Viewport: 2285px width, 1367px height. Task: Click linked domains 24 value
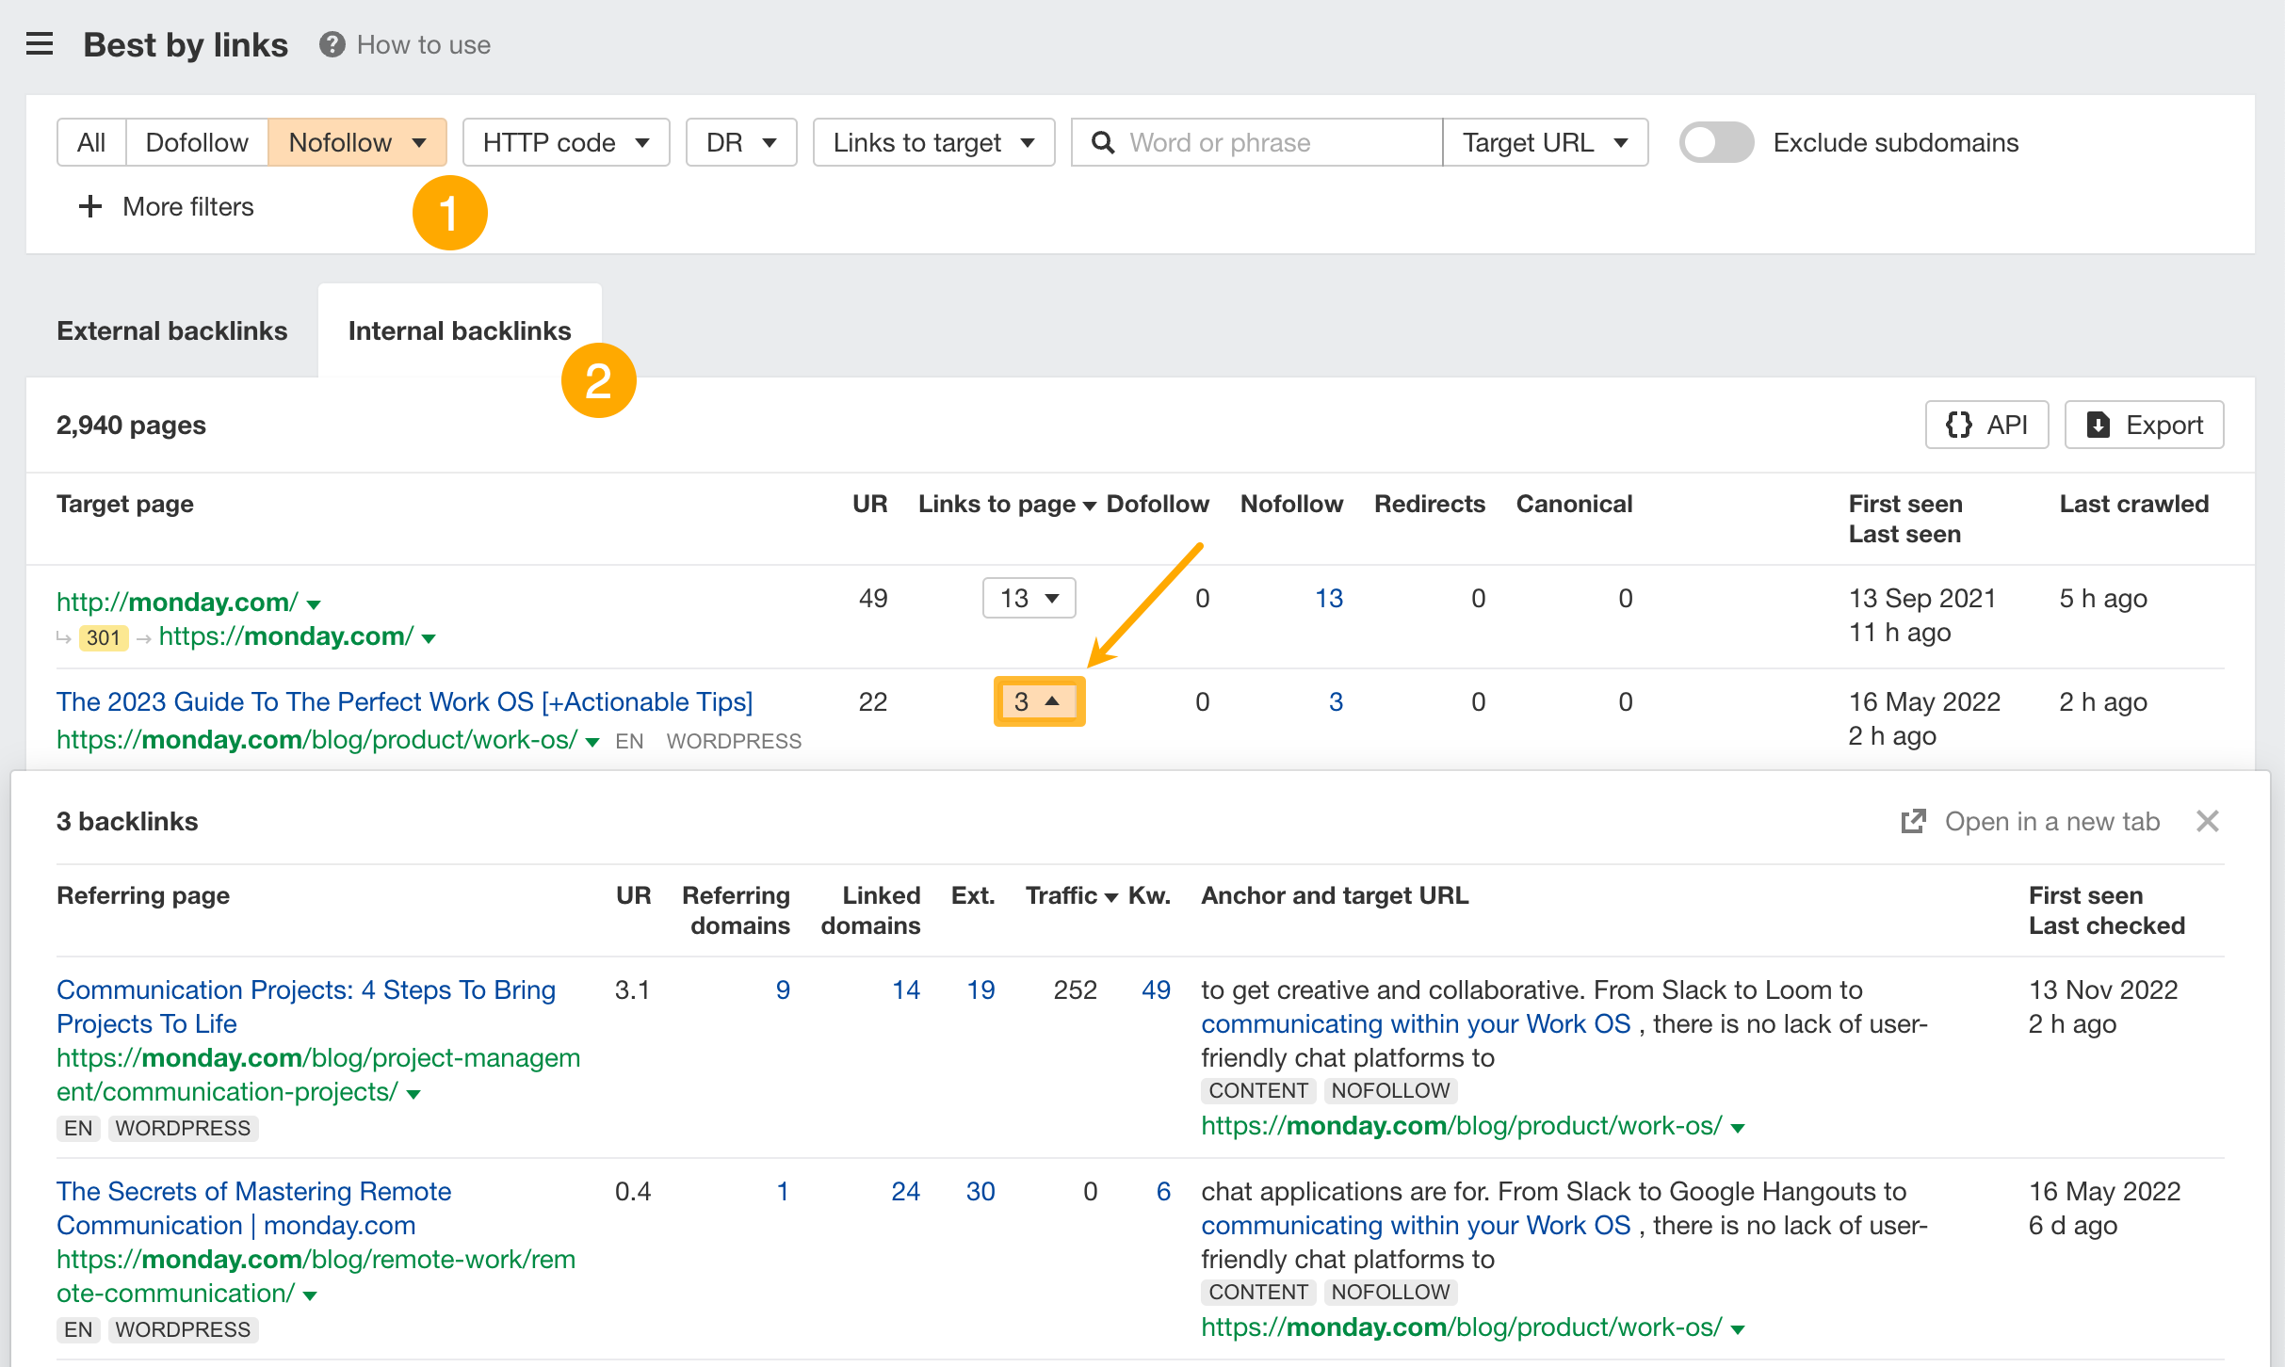pyautogui.click(x=905, y=1191)
